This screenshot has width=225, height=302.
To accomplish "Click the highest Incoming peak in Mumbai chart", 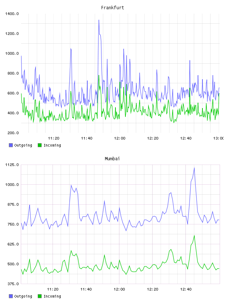I will tap(194, 235).
